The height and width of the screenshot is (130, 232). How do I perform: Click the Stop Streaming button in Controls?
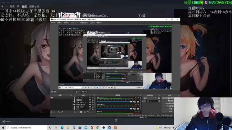coord(168,98)
